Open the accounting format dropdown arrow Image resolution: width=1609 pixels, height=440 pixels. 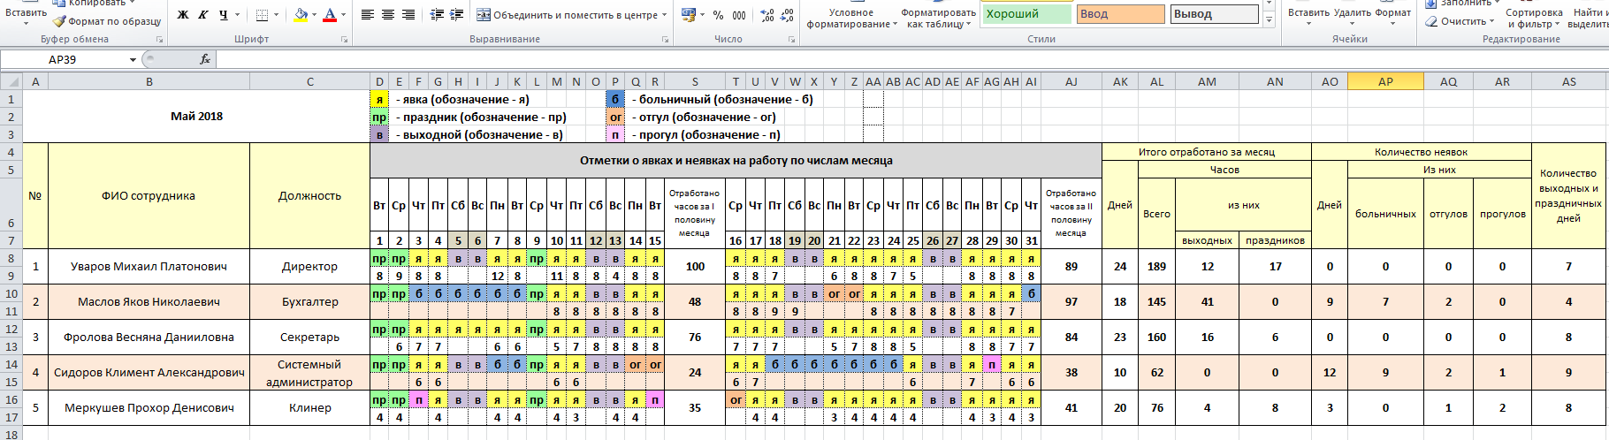[x=703, y=15]
